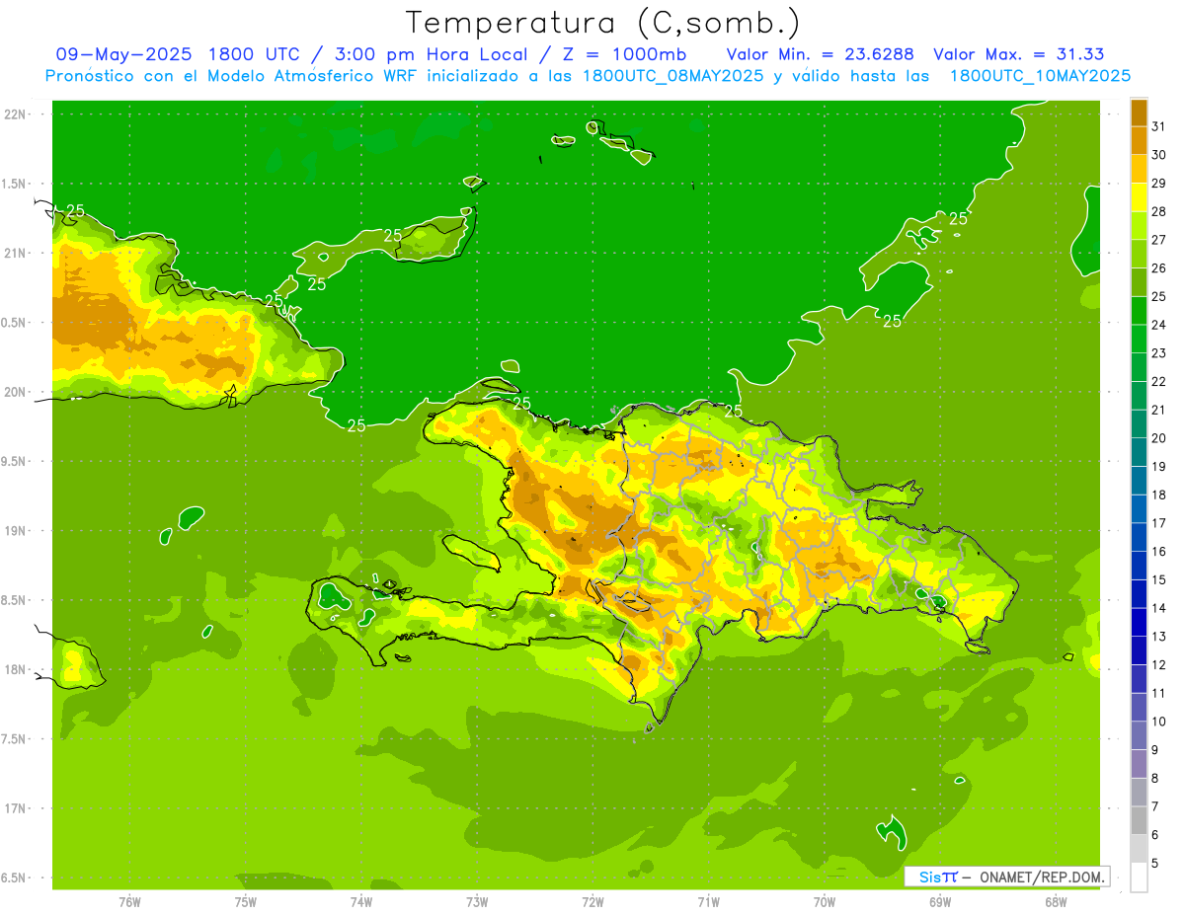Pick legend color between 26 and 27
This screenshot has height=915, width=1185.
click(1139, 254)
